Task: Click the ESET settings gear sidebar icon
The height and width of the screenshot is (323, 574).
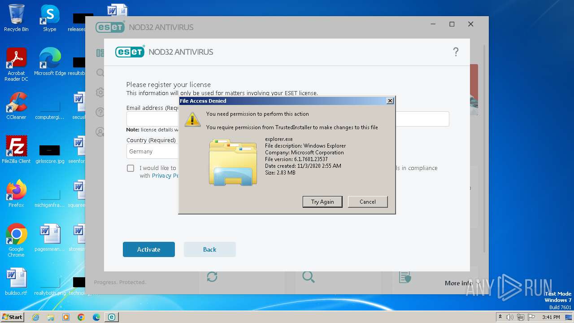Action: 100,92
